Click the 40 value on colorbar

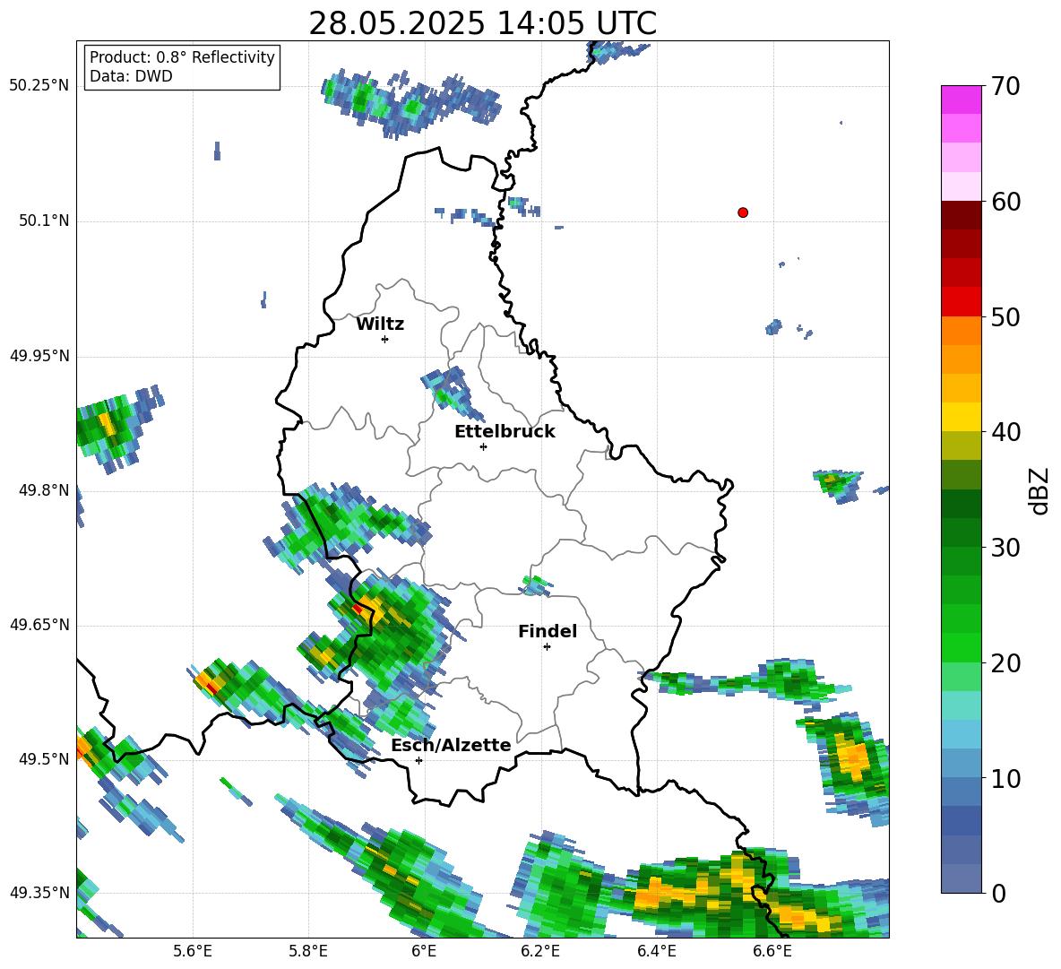pyautogui.click(x=1006, y=432)
